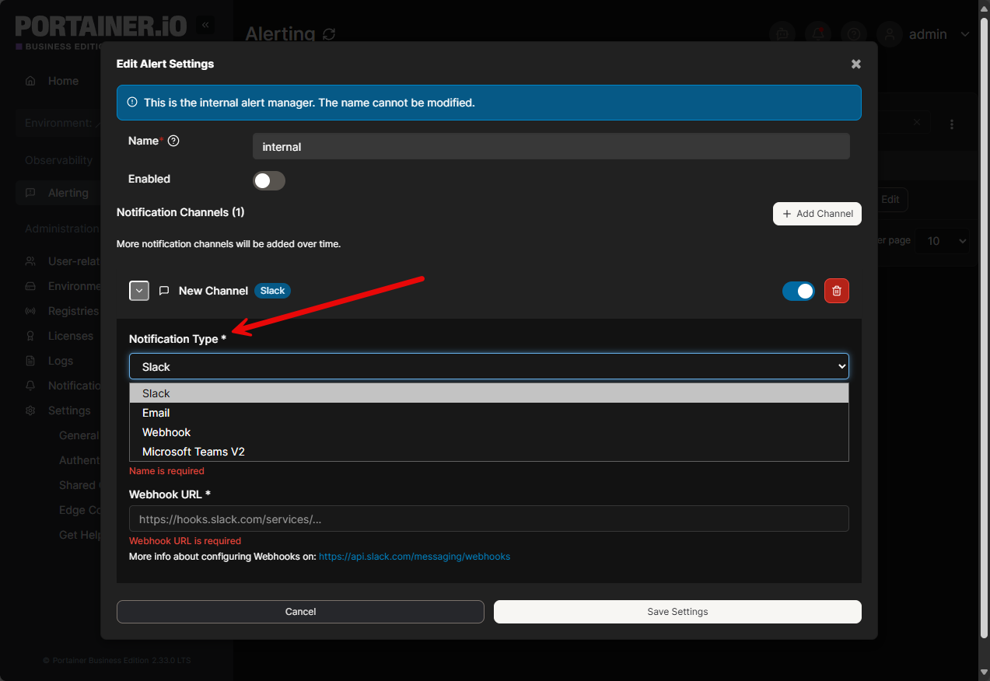
Task: Click the Environment-related sidebar icon
Action: pos(30,286)
